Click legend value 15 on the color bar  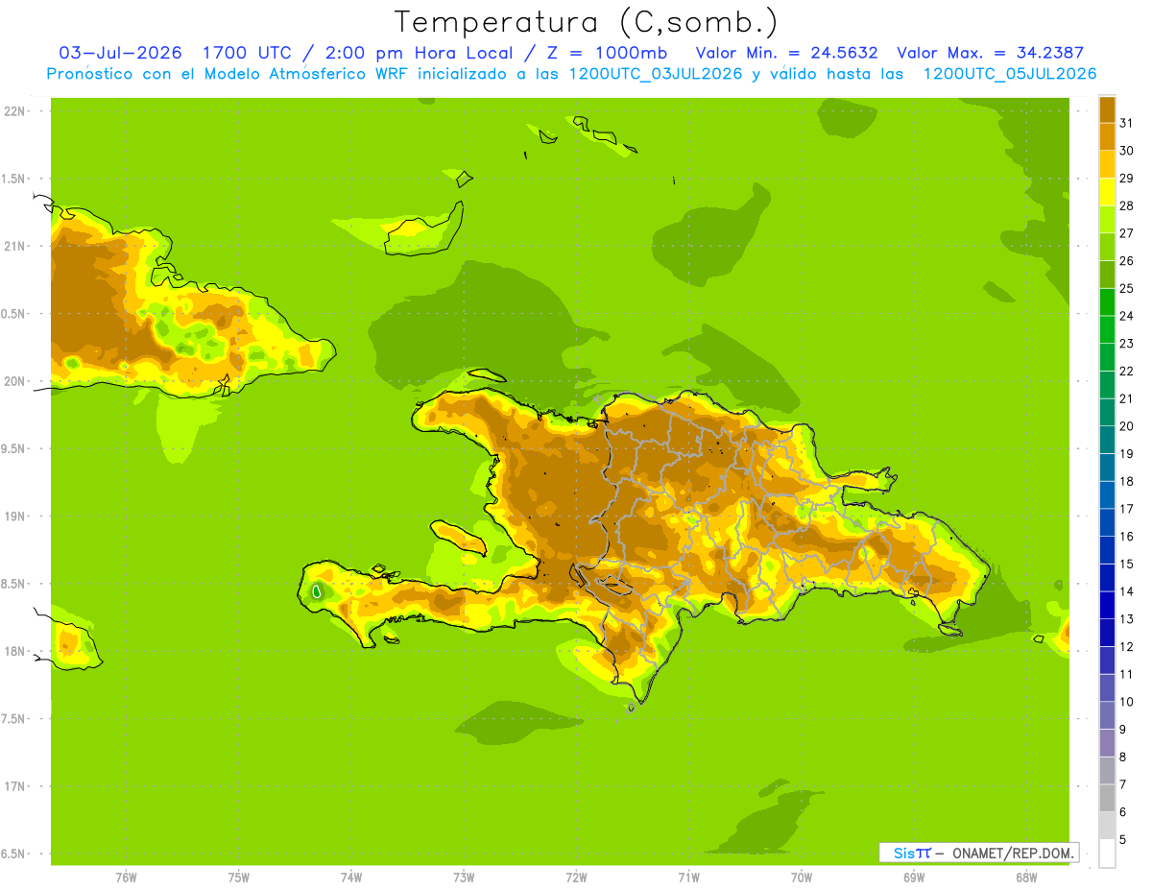1126,564
